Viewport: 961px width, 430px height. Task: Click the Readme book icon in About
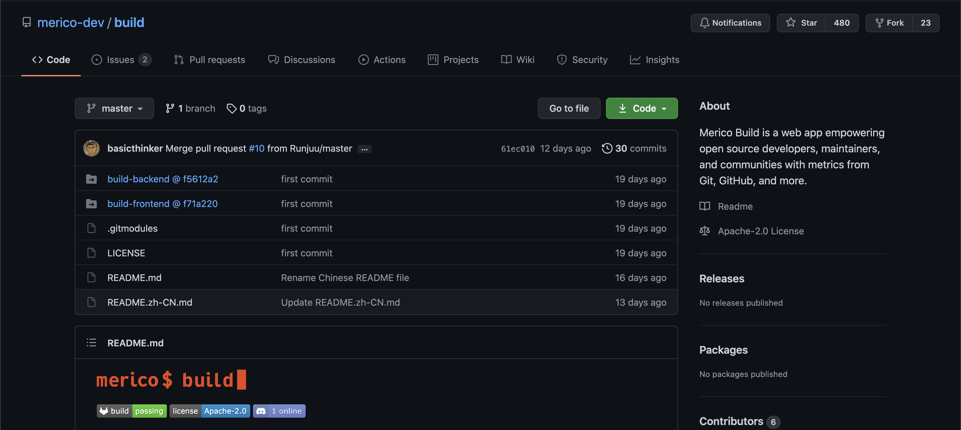coord(704,206)
